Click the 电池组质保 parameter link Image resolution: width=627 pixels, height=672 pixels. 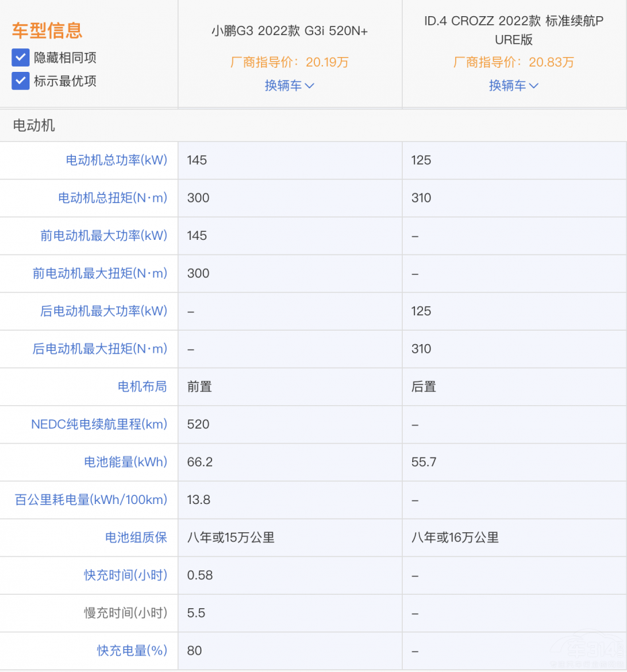pyautogui.click(x=136, y=537)
